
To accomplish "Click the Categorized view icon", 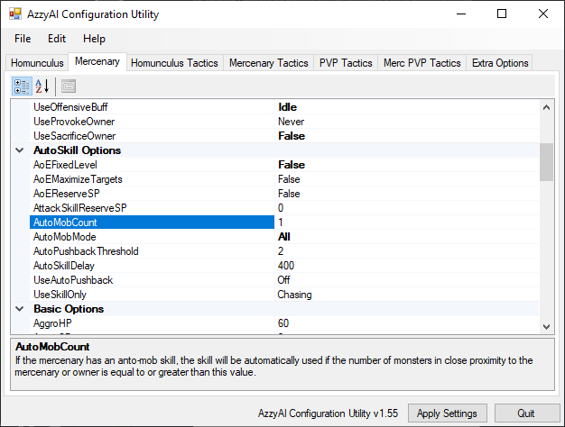I will tap(22, 86).
